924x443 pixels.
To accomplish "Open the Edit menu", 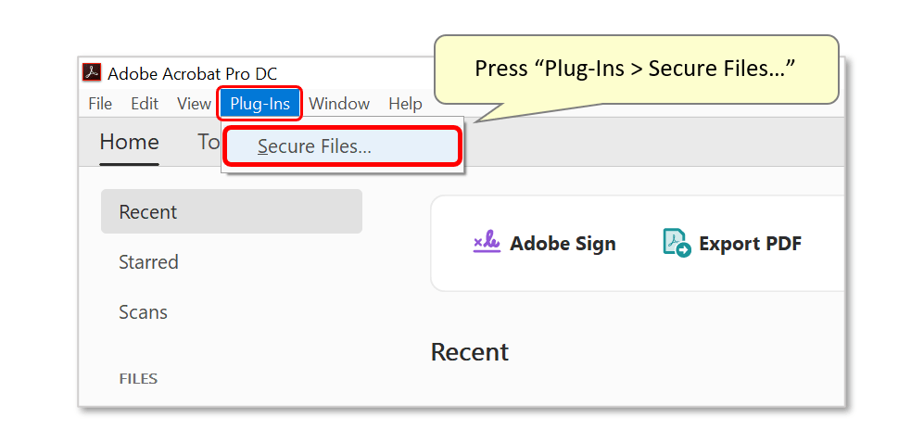I will 145,105.
